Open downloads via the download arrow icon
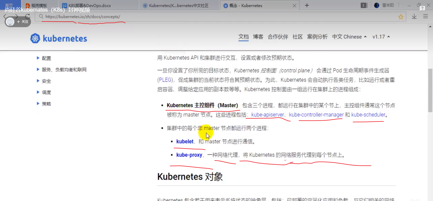 (x=414, y=17)
